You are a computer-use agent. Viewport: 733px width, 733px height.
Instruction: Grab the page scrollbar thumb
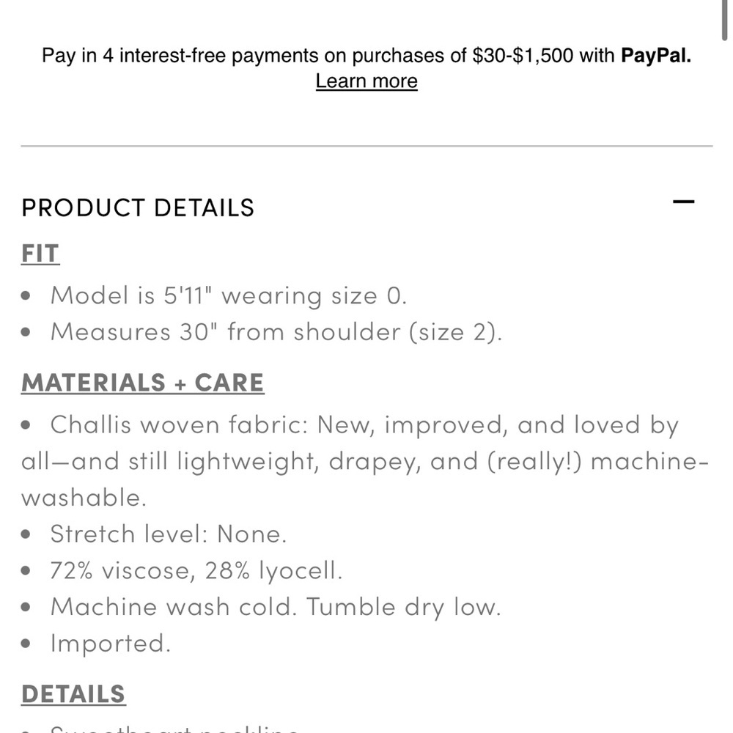coord(725,20)
